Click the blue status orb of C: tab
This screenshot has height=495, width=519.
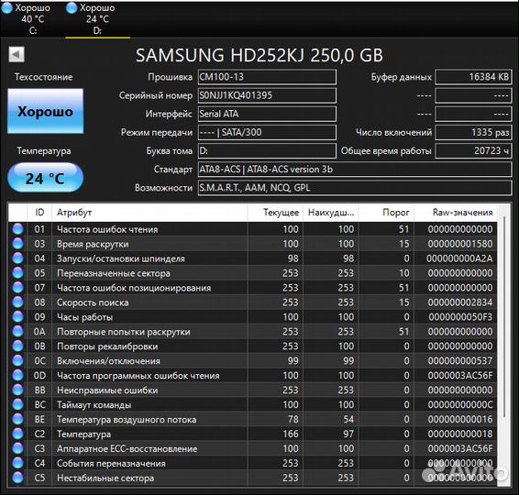(7, 8)
